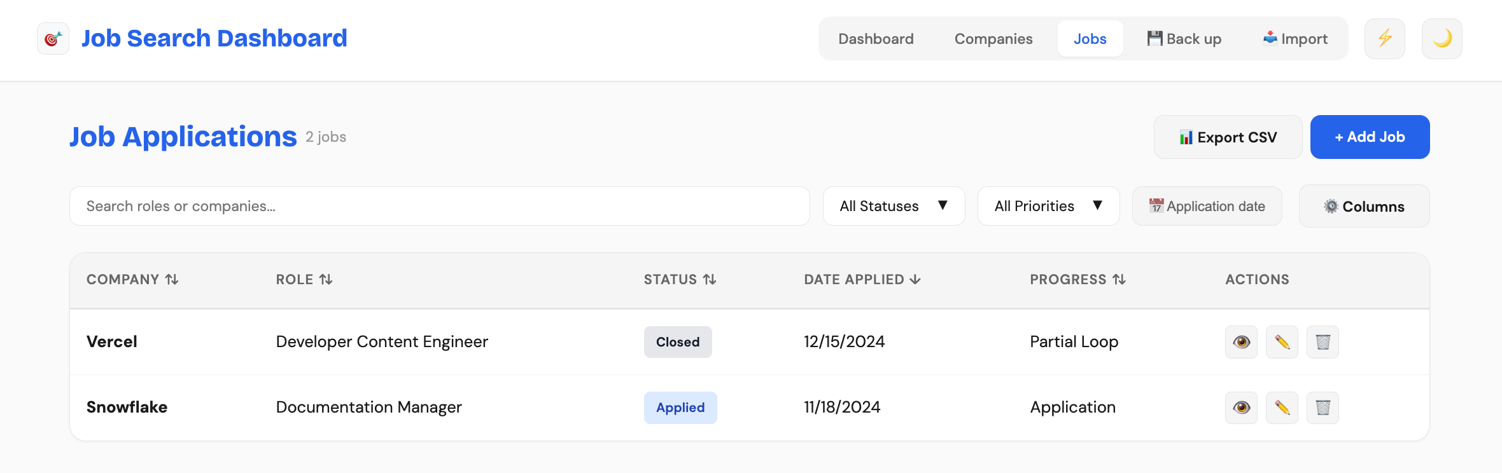Open the All Priorities dropdown
Viewport: 1502px width, 473px height.
pos(1048,205)
